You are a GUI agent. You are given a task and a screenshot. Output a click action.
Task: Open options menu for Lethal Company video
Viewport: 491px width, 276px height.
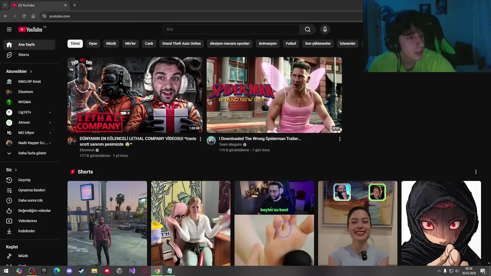click(x=200, y=139)
